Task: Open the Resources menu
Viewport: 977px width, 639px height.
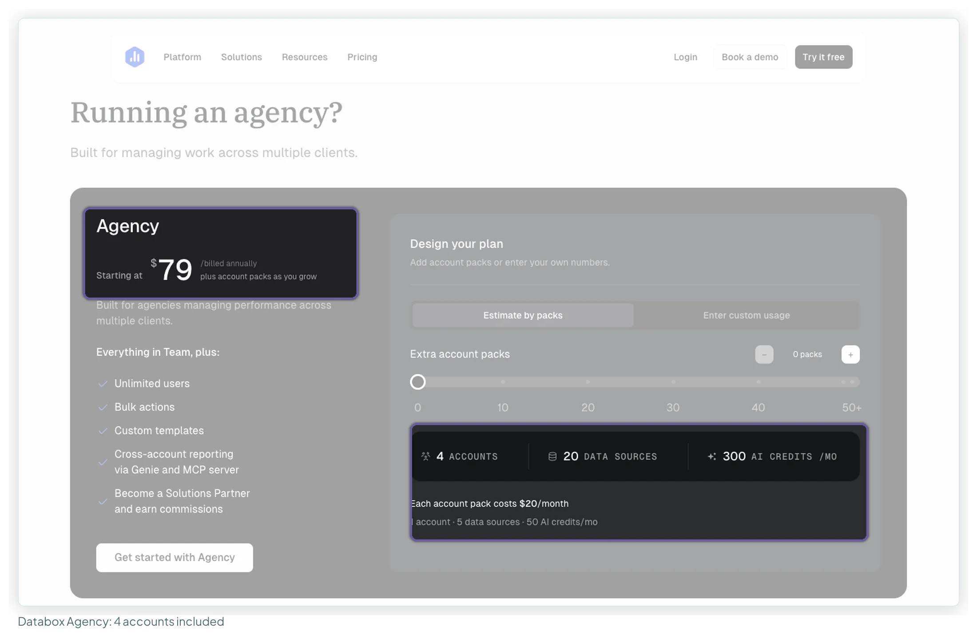Action: click(305, 57)
